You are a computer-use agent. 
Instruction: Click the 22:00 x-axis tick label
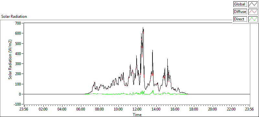231,109
